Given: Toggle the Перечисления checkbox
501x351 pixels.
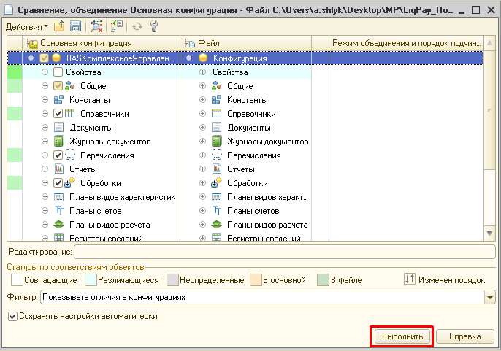Looking at the screenshot, I should [58, 155].
